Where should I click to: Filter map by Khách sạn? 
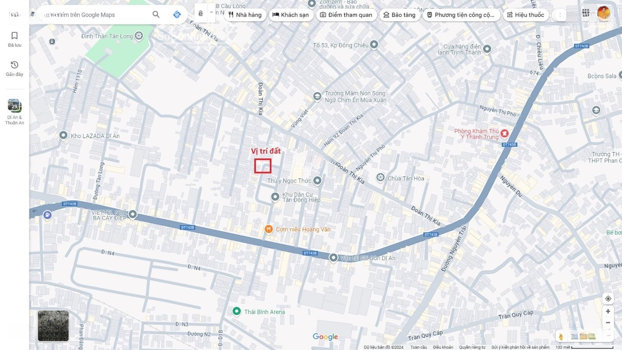291,15
